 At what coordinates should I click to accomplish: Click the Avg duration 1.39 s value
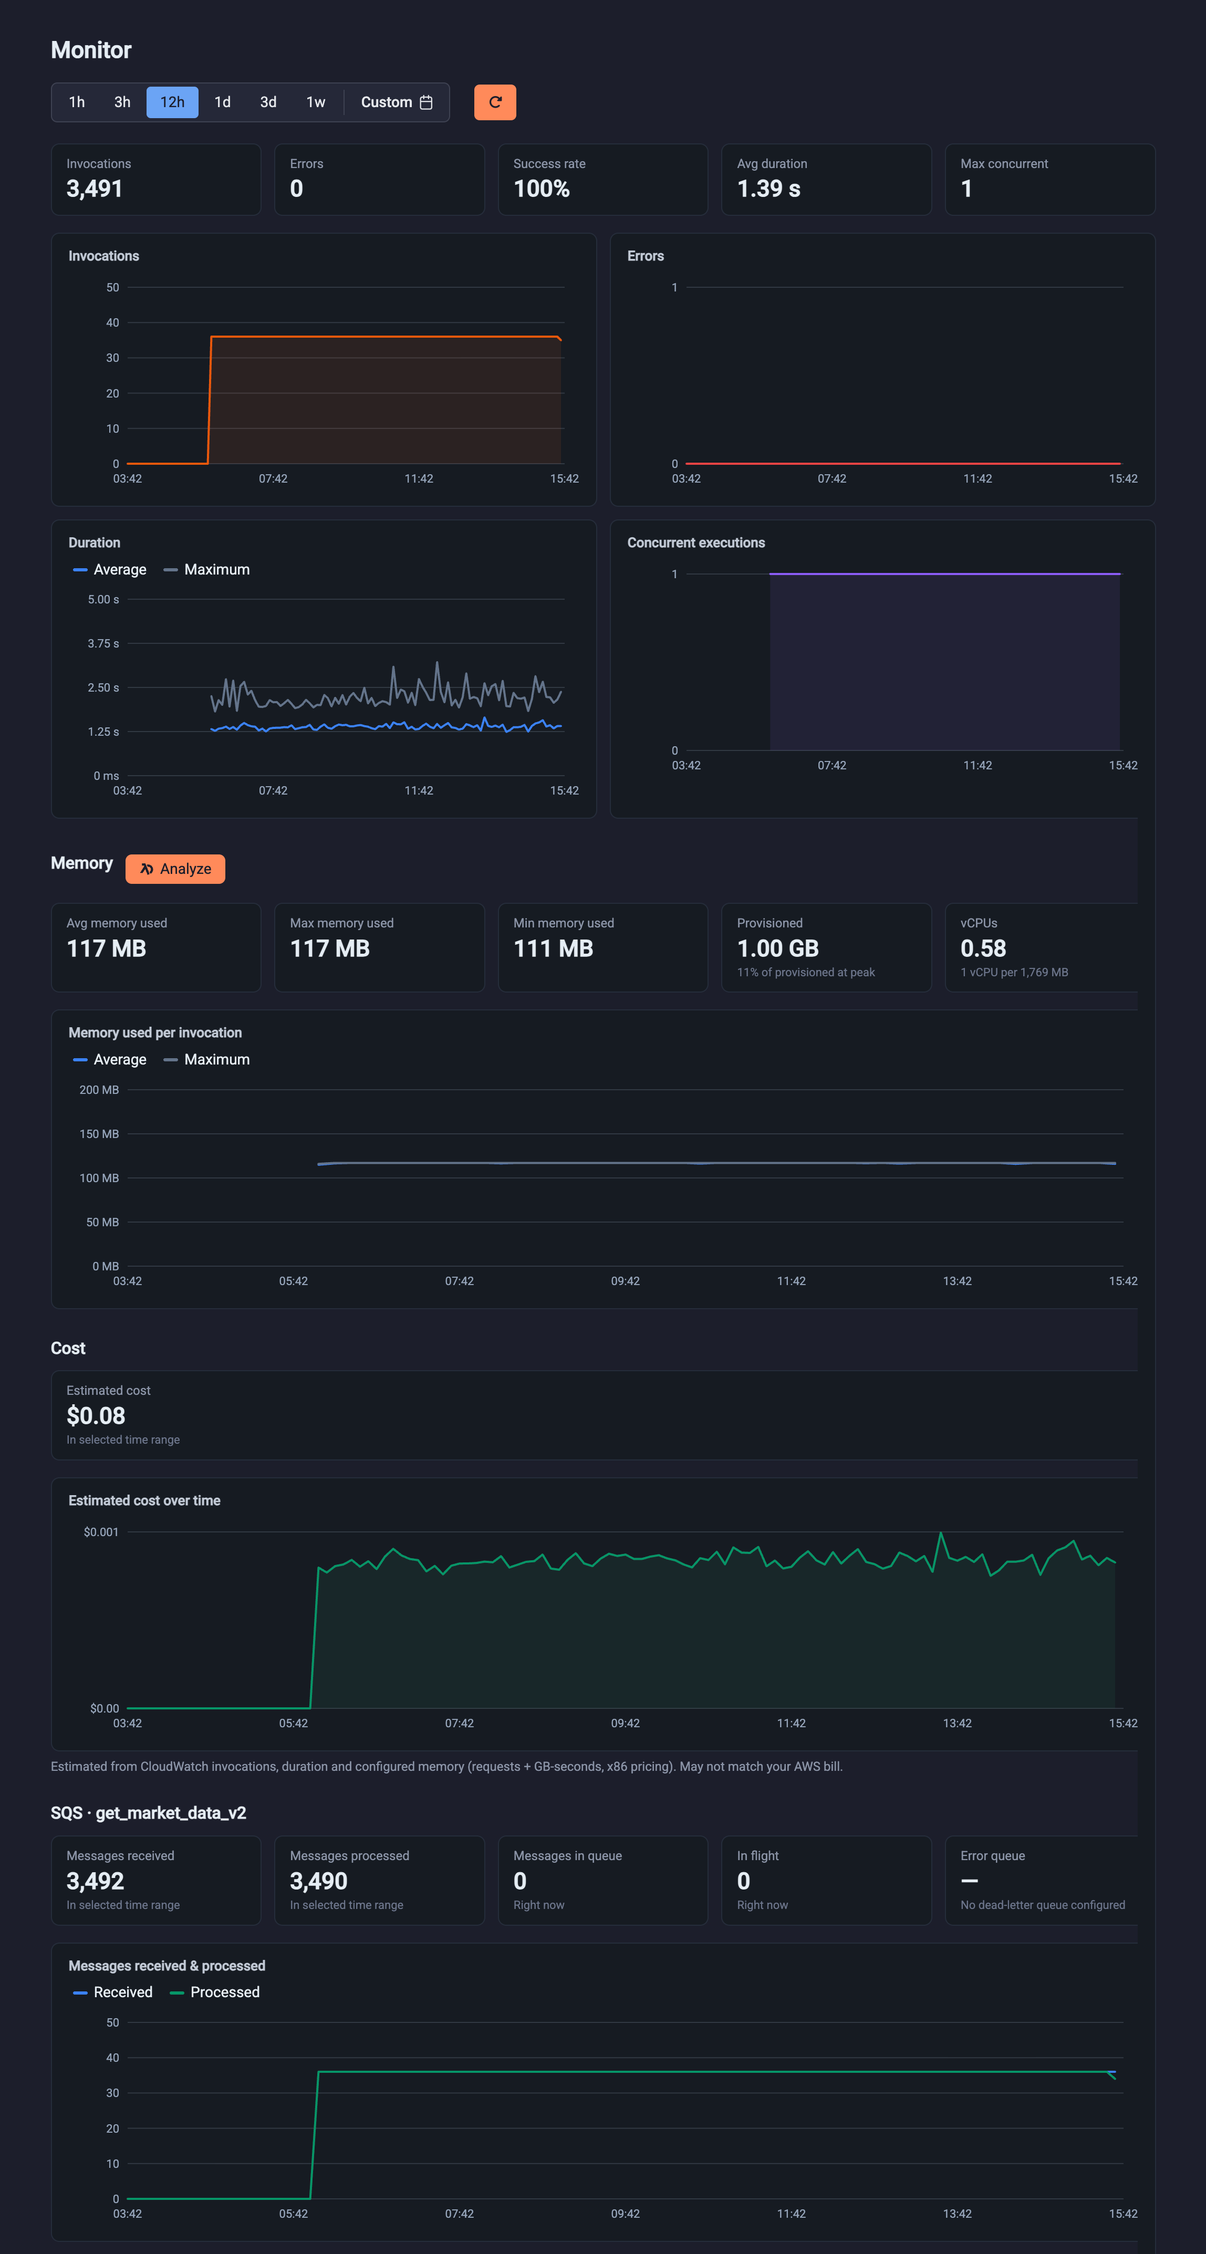768,189
